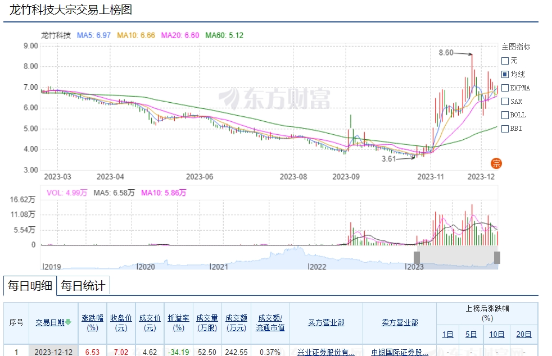Open seller 中银国际证券股... link

(399, 352)
